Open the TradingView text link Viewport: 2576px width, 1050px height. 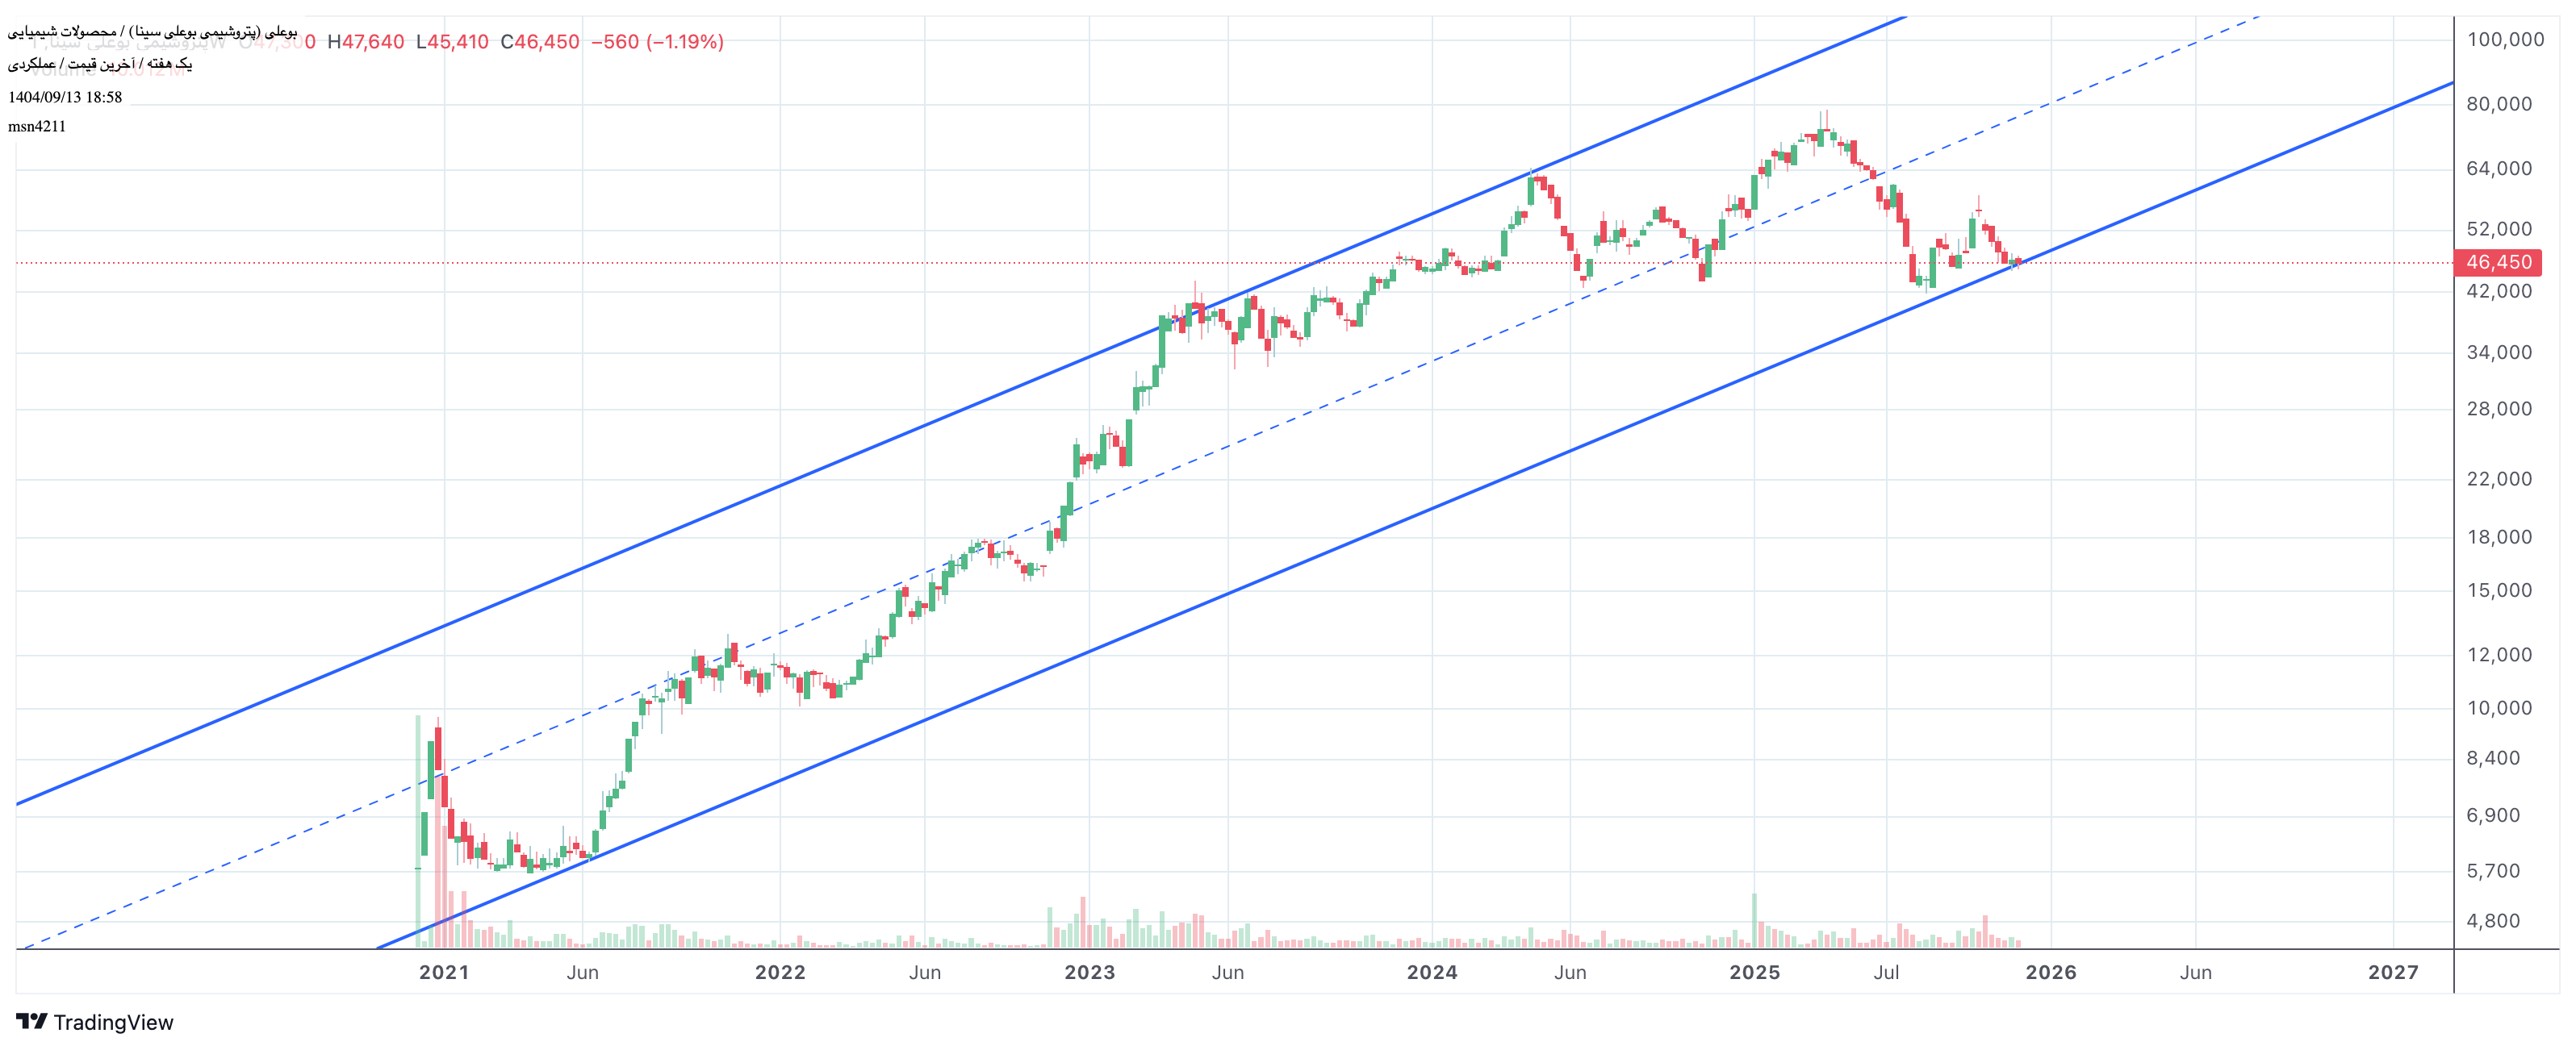[113, 1022]
